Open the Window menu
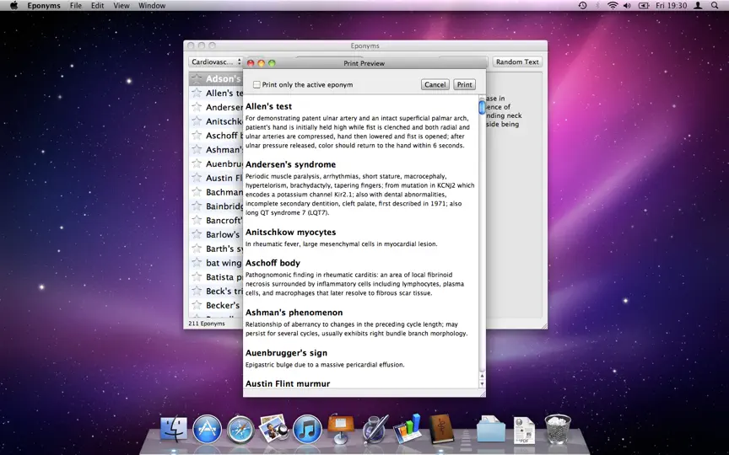Image resolution: width=729 pixels, height=455 pixels. (x=152, y=6)
